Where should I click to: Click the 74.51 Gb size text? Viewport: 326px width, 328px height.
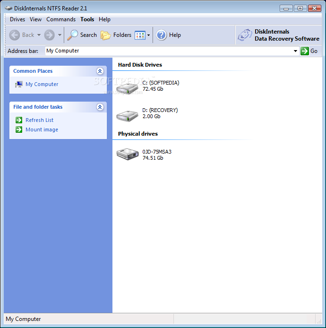153,158
